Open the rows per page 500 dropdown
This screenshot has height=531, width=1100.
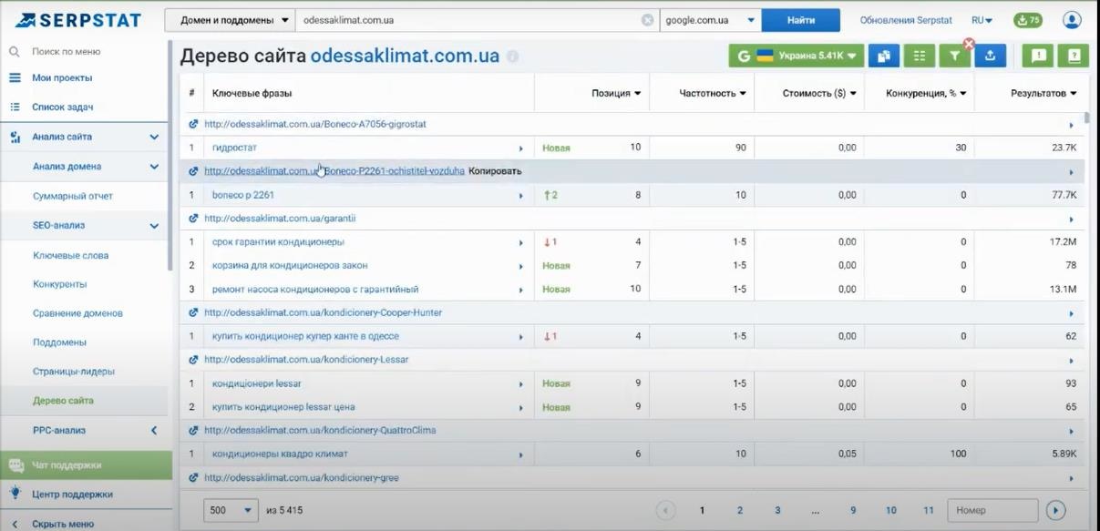[231, 511]
